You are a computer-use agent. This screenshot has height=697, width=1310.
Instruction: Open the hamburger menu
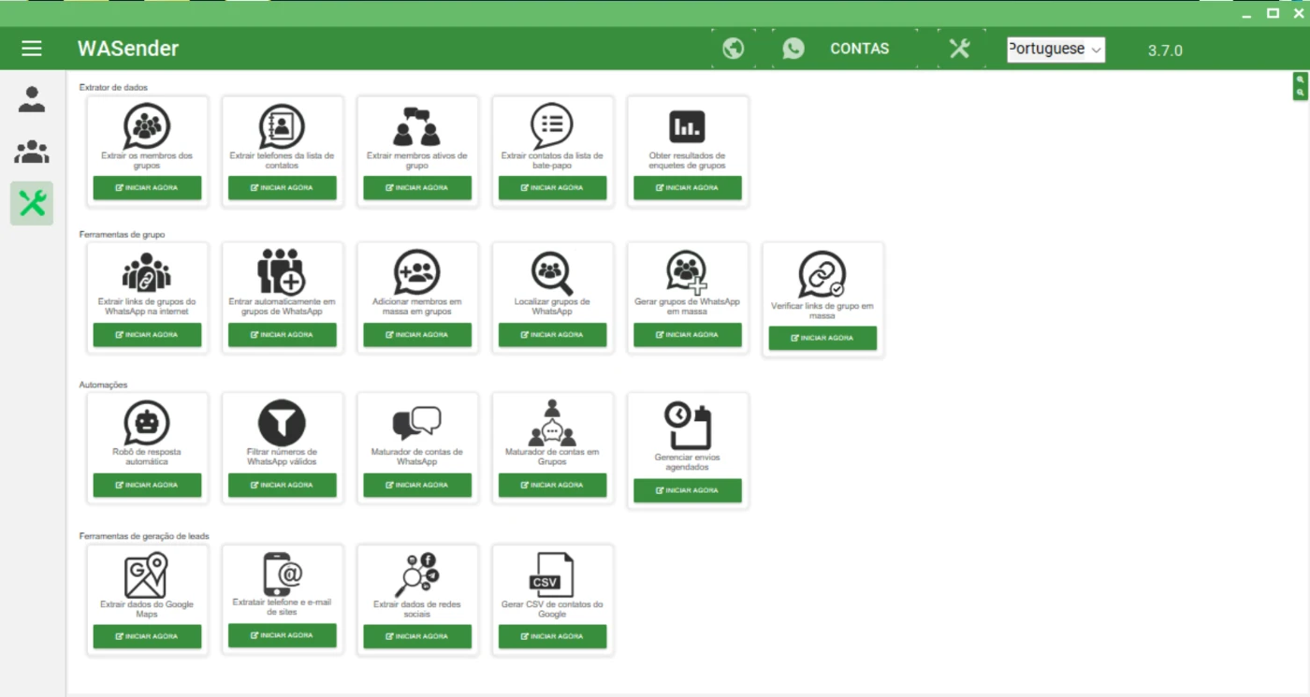click(x=32, y=49)
